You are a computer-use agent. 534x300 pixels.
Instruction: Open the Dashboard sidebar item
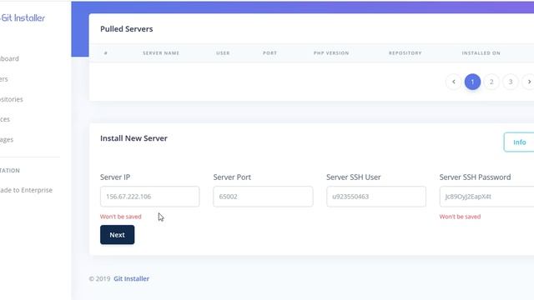click(x=9, y=58)
